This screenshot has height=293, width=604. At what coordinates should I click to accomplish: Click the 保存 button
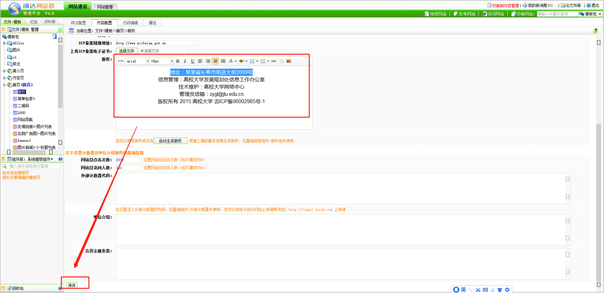click(x=72, y=285)
